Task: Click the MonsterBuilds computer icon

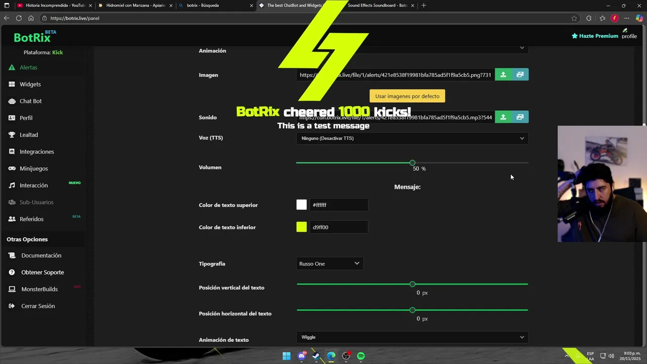Action: click(12, 289)
